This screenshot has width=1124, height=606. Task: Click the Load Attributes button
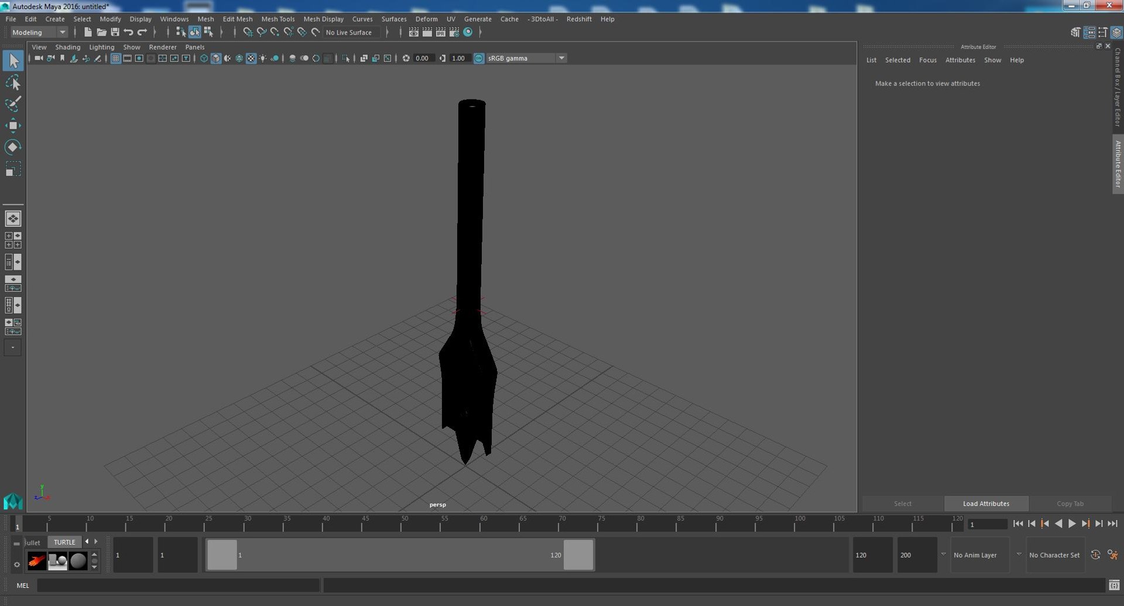coord(986,504)
